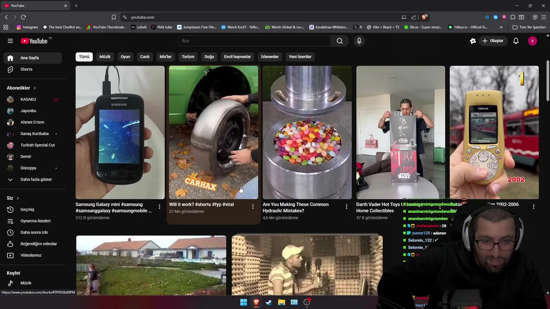Click the Oluştur create button
Viewport: 550px width, 309px height.
tap(492, 41)
